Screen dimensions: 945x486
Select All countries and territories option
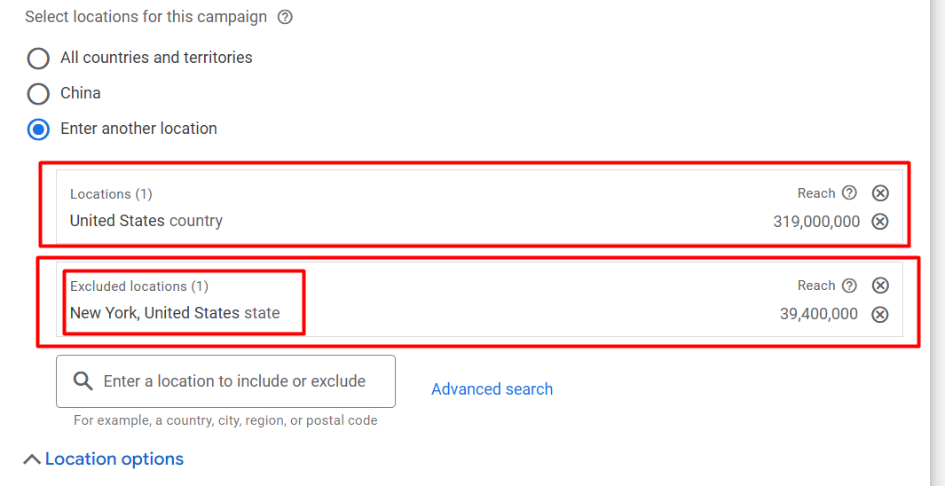(x=38, y=59)
